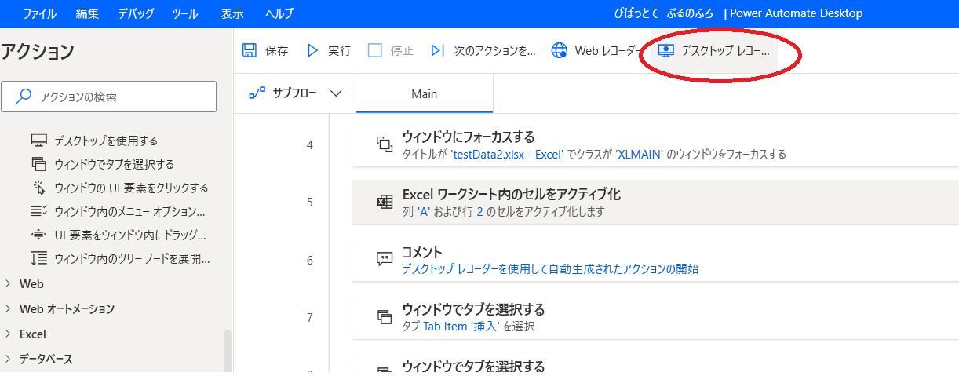The image size is (959, 376).
Task: Select デスクトップを使用する action
Action: (105, 141)
